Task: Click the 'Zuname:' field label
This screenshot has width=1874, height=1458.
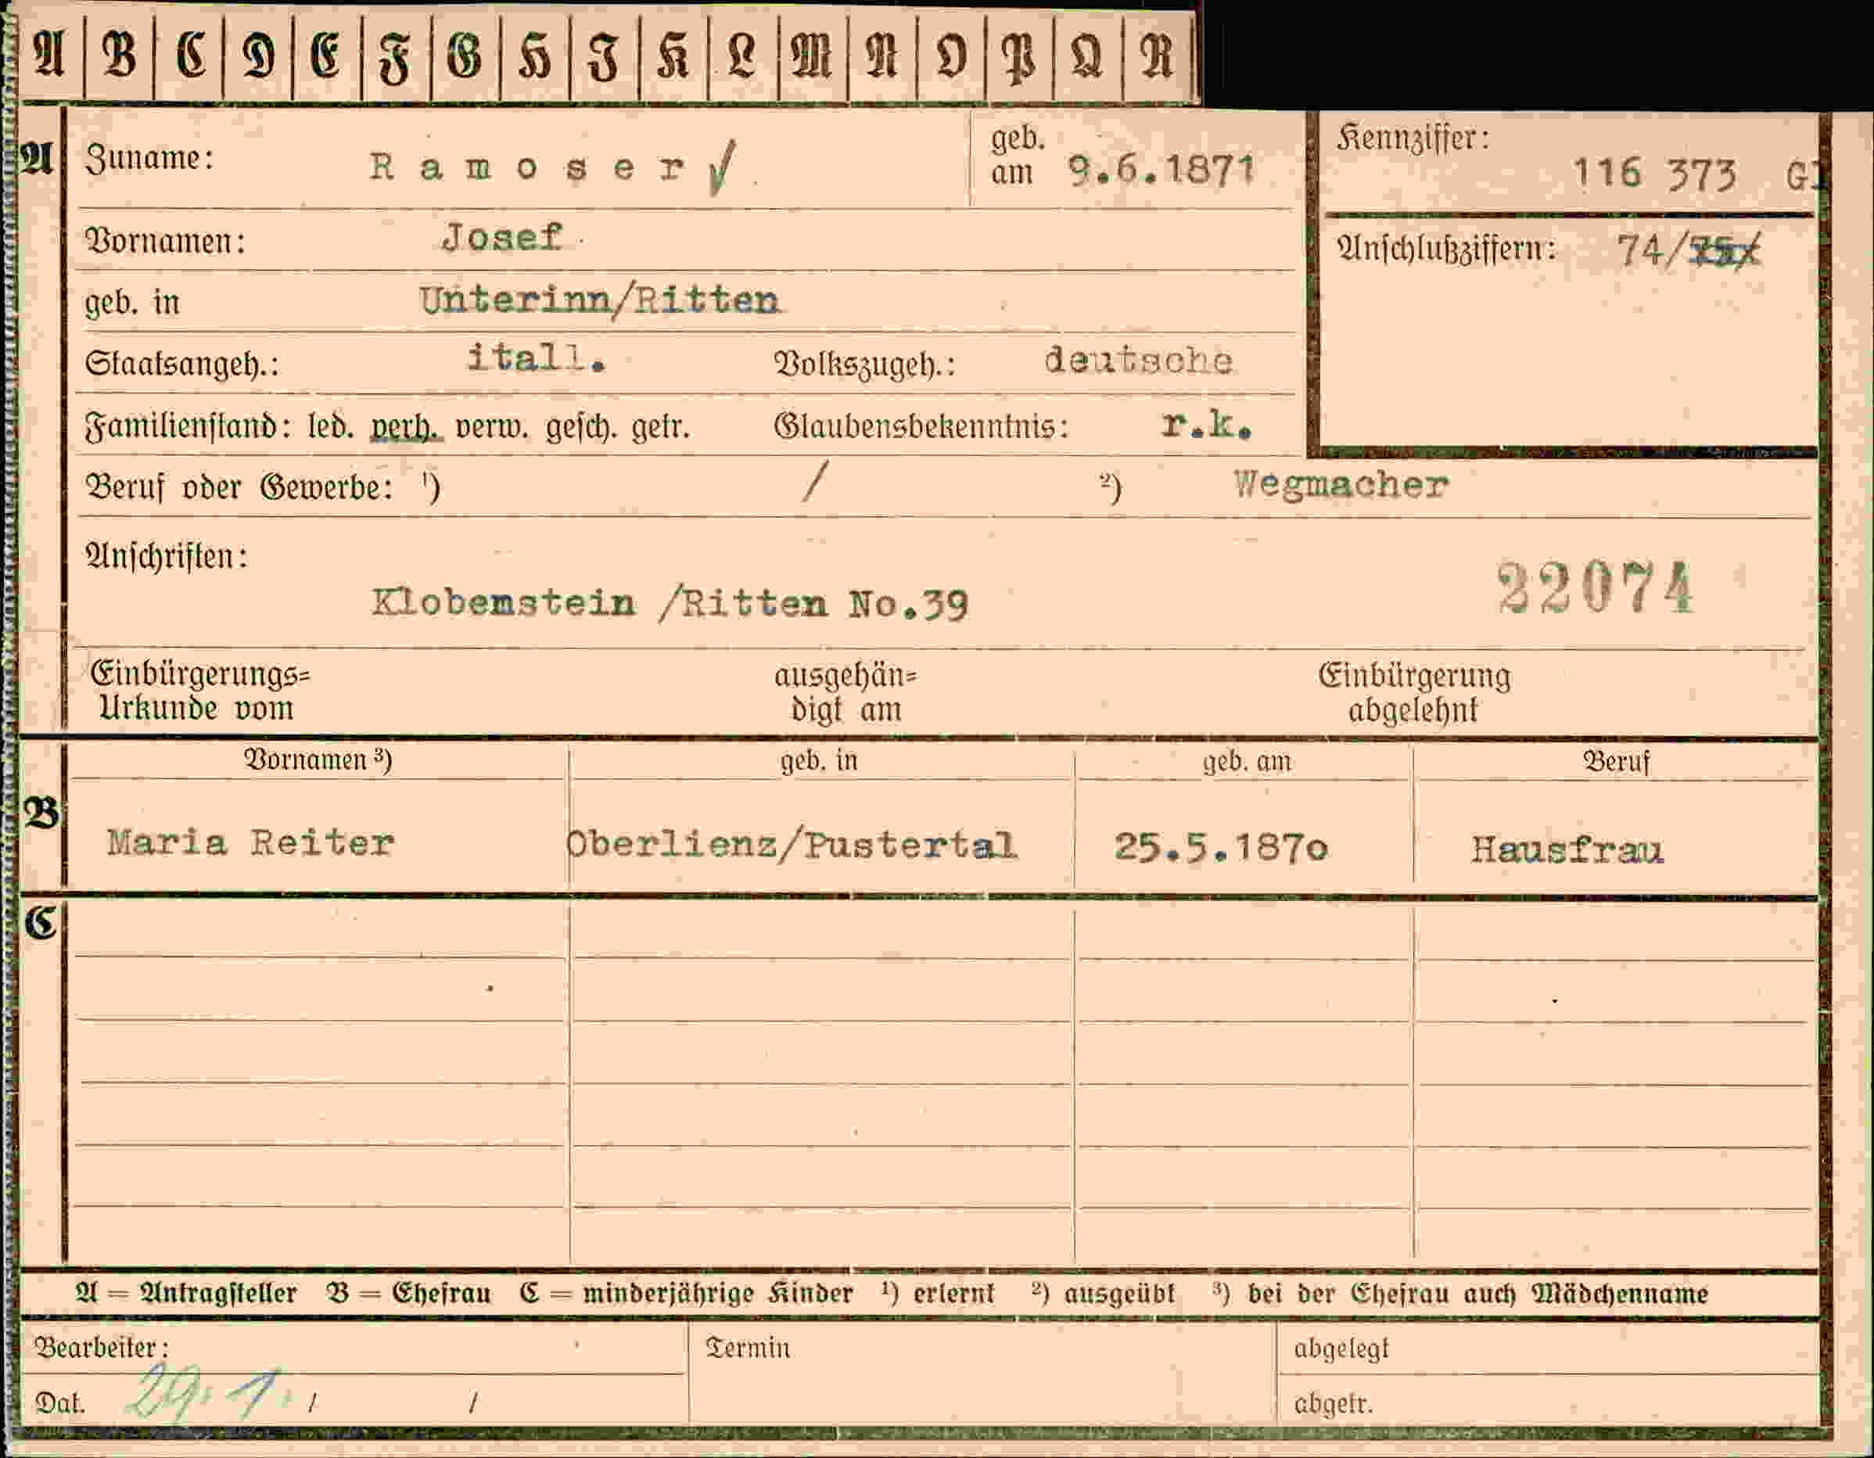Action: click(x=149, y=160)
